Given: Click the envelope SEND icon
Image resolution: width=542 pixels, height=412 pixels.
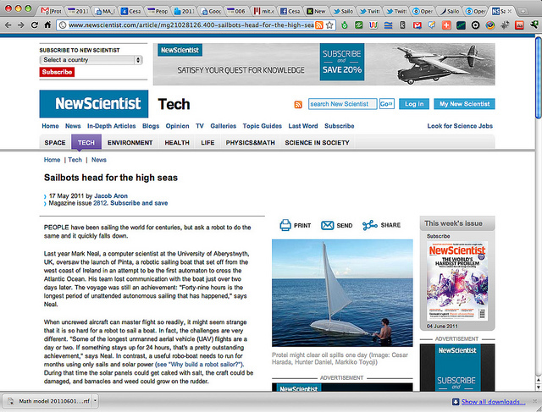Looking at the screenshot, I should pyautogui.click(x=327, y=225).
